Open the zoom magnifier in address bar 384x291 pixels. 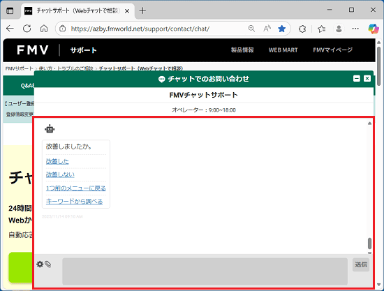251,29
